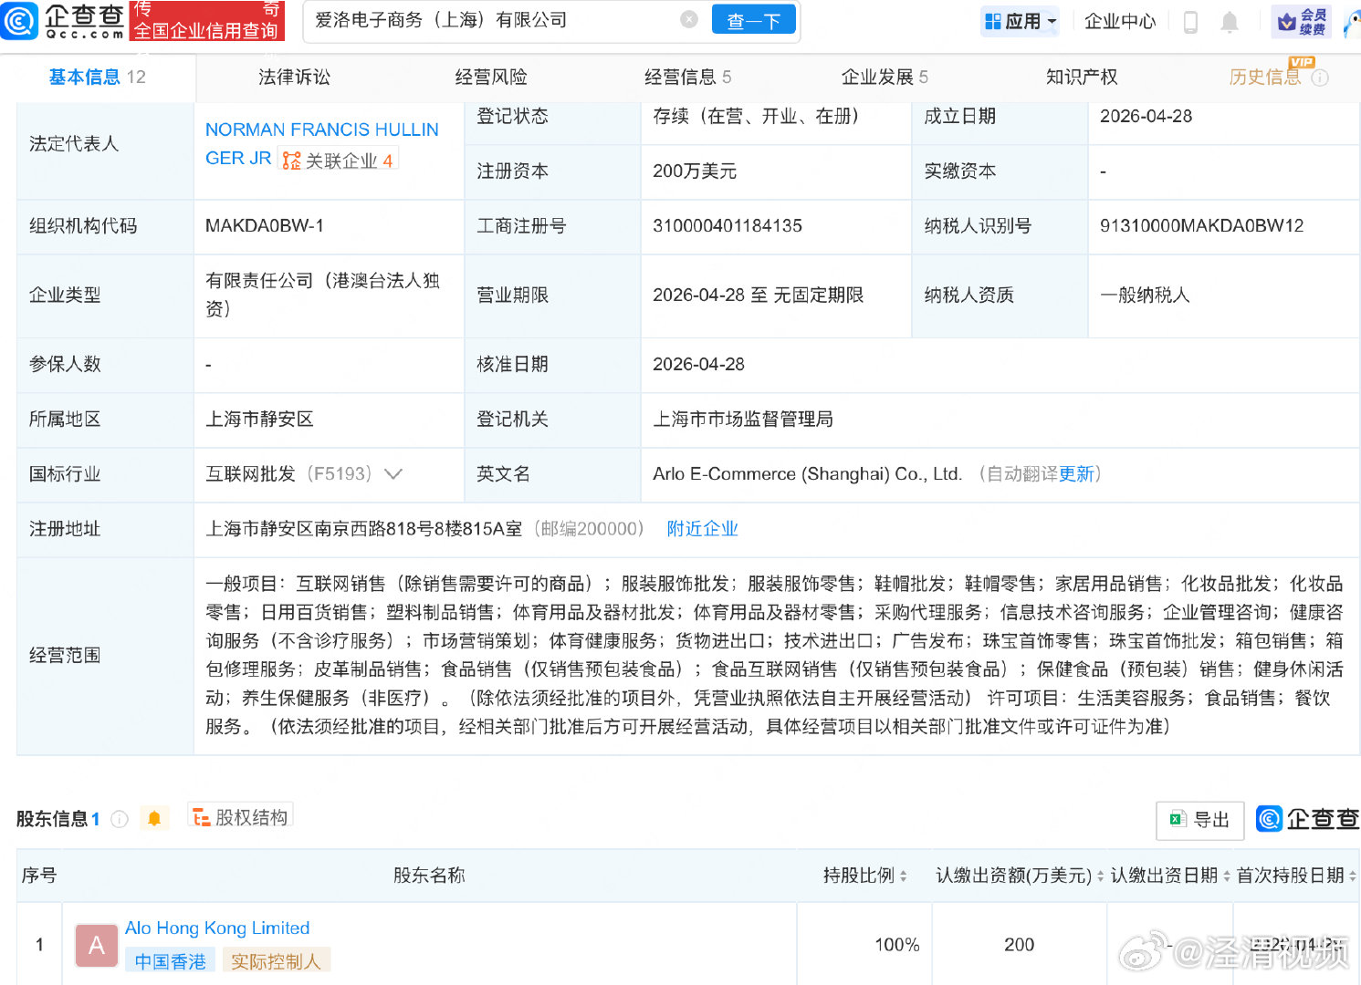Clear the search box text
The image size is (1361, 985).
tap(689, 20)
